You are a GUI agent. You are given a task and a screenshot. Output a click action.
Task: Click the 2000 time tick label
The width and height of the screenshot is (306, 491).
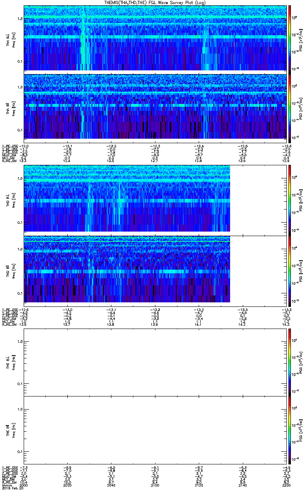pos(24,484)
